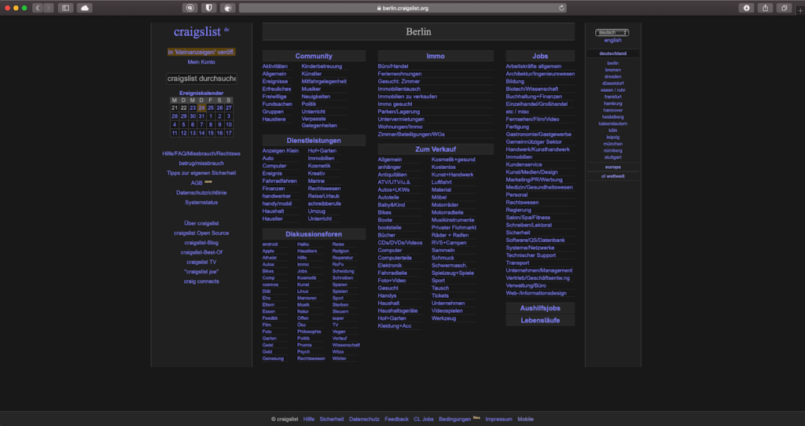Open Ferienwohnungen listings

(399, 74)
